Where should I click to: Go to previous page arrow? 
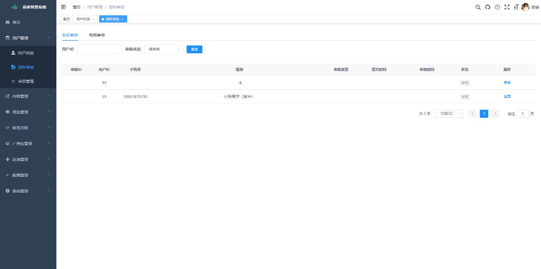pos(472,114)
